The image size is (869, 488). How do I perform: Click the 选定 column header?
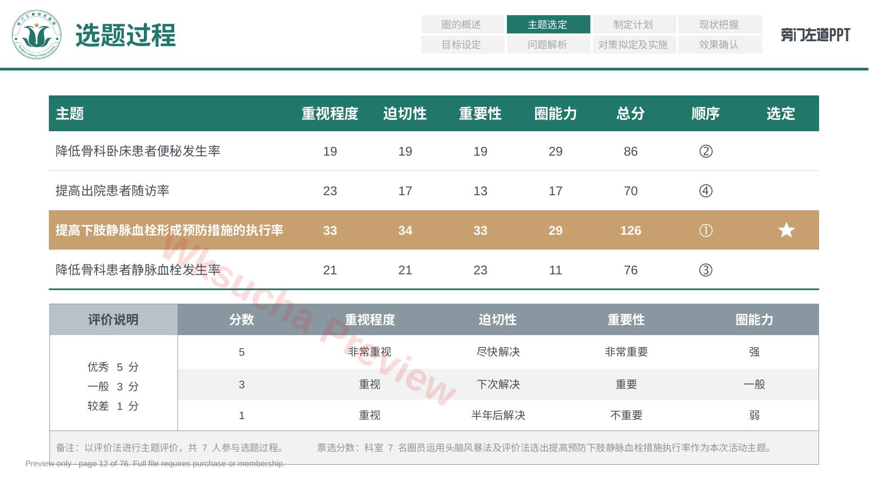click(x=781, y=113)
